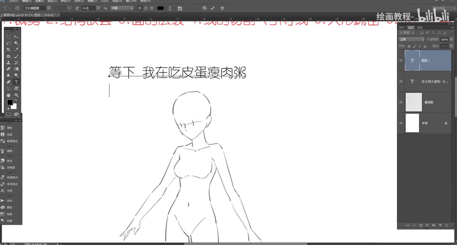
Task: Select the Zoom tool
Action: click(16, 95)
